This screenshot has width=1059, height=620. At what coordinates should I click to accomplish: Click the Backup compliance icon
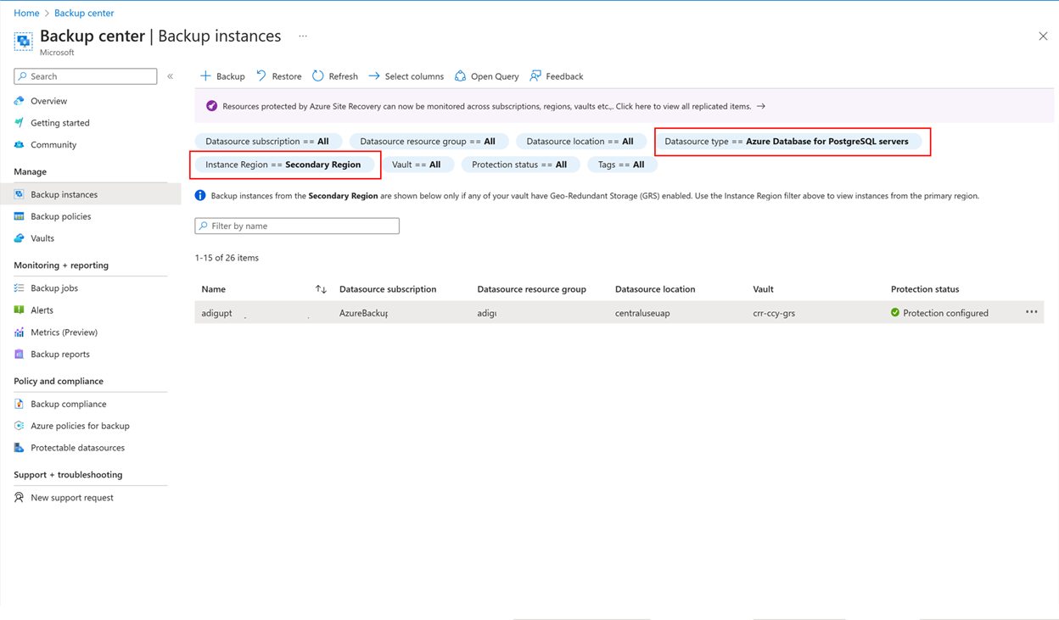coord(20,405)
